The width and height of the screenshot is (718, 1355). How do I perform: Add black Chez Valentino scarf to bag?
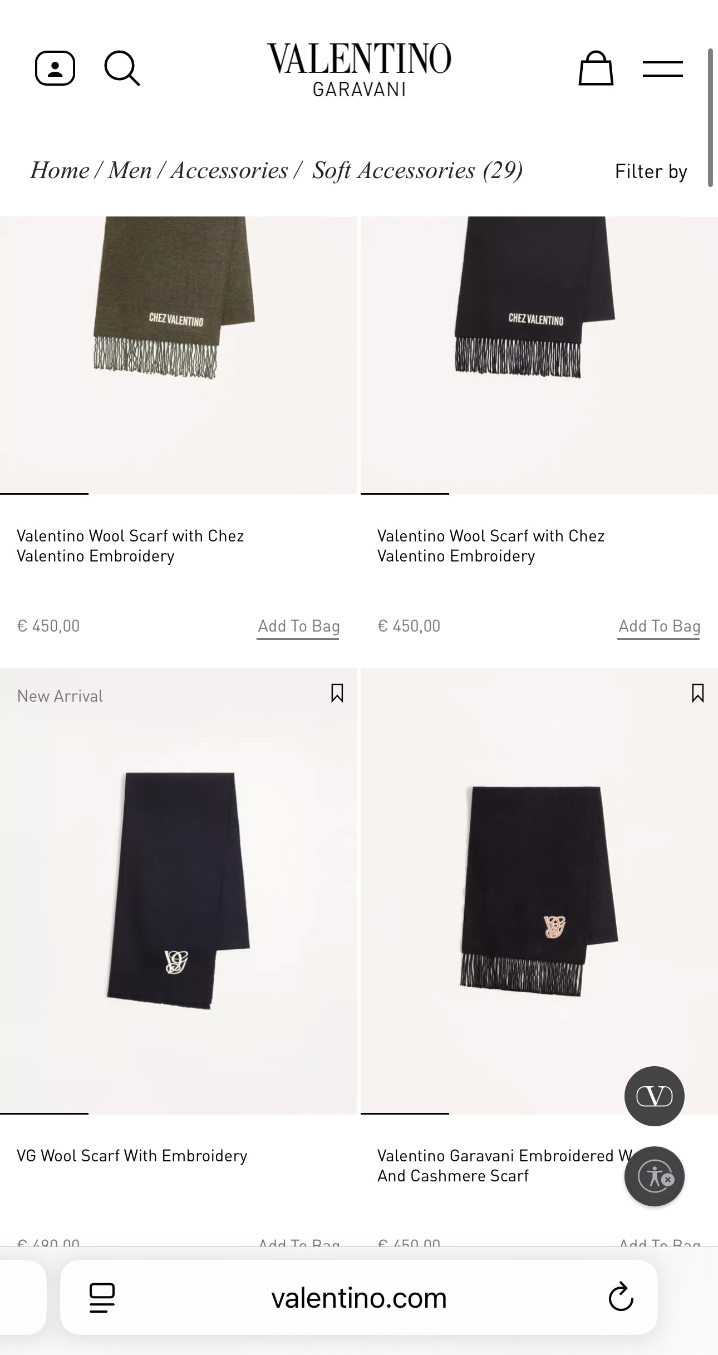(659, 627)
